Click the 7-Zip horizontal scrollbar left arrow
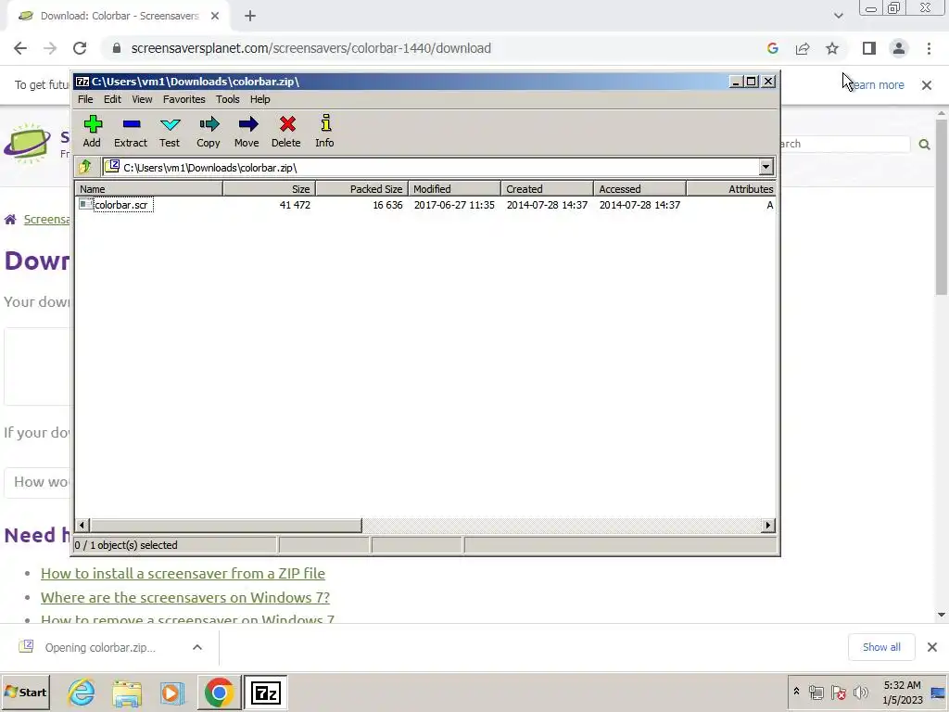 click(x=82, y=525)
